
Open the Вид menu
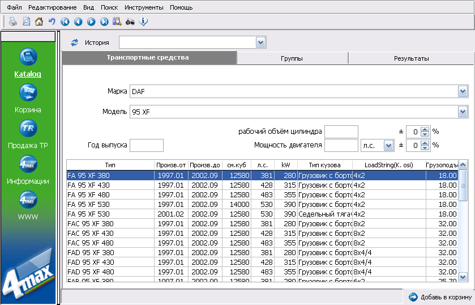(x=88, y=7)
